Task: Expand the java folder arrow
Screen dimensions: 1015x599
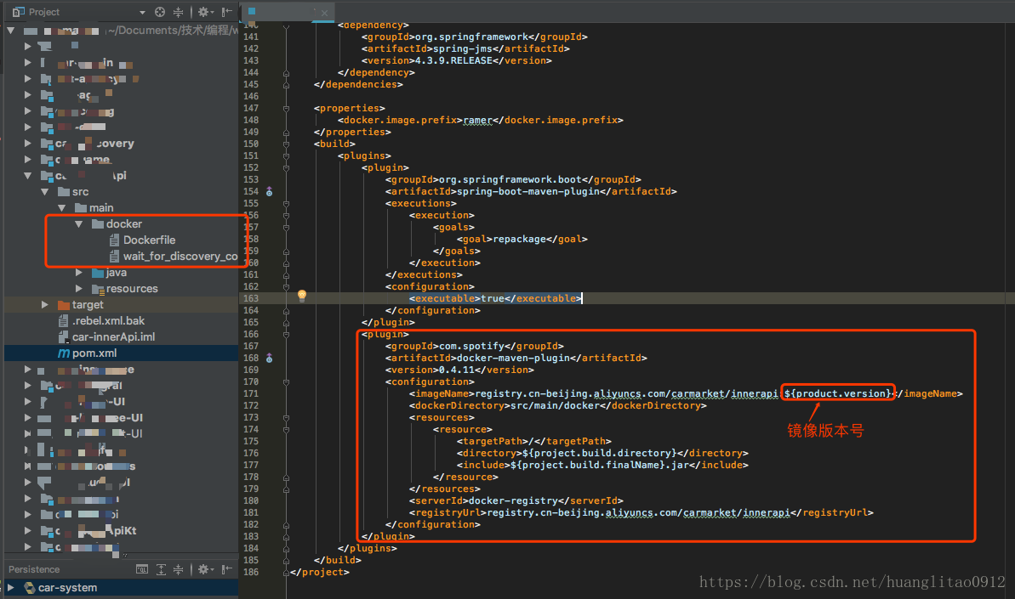Action: click(79, 273)
